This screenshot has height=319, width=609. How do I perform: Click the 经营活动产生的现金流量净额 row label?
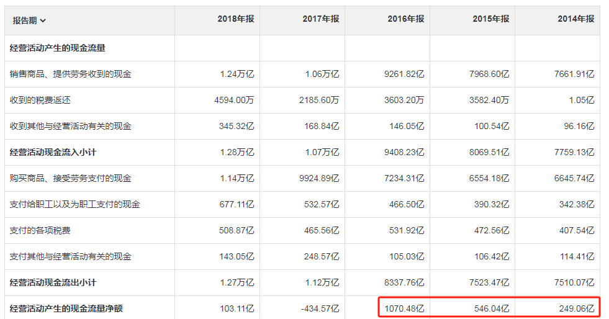(x=66, y=308)
